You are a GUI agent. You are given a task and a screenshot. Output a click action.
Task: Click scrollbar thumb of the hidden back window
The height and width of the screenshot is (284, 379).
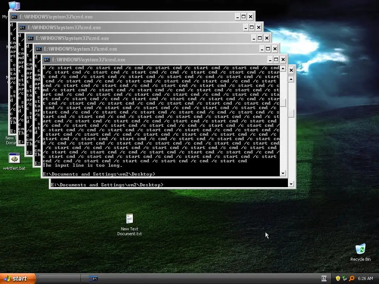[291, 114]
